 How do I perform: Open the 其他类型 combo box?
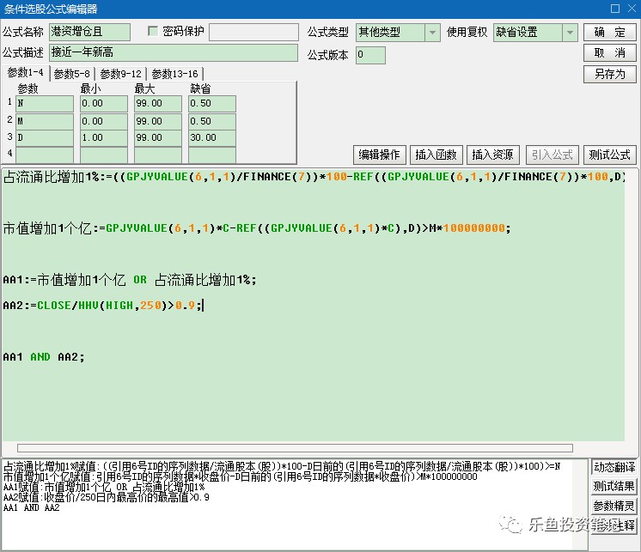coord(397,33)
